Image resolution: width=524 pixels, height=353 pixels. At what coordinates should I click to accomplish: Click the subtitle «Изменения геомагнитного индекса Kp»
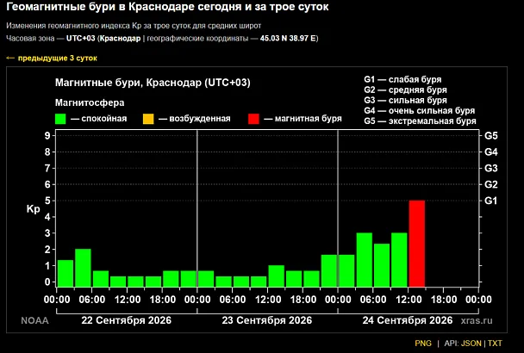point(134,26)
